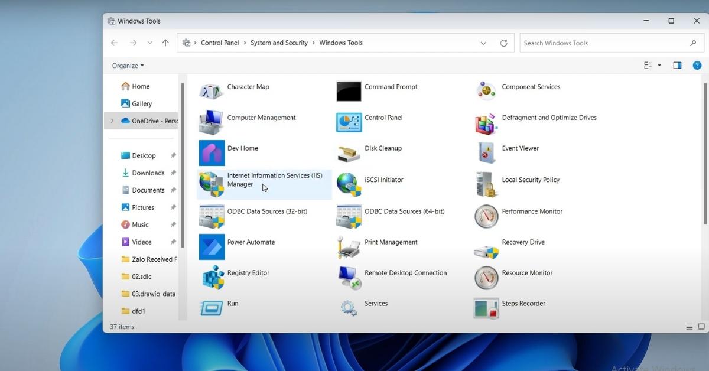The image size is (709, 371).
Task: Open the 03.drawio_data folder
Action: (x=148, y=294)
